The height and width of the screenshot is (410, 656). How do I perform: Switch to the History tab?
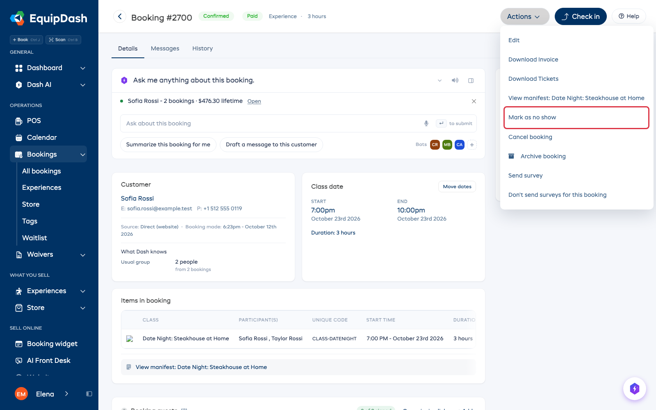click(203, 48)
